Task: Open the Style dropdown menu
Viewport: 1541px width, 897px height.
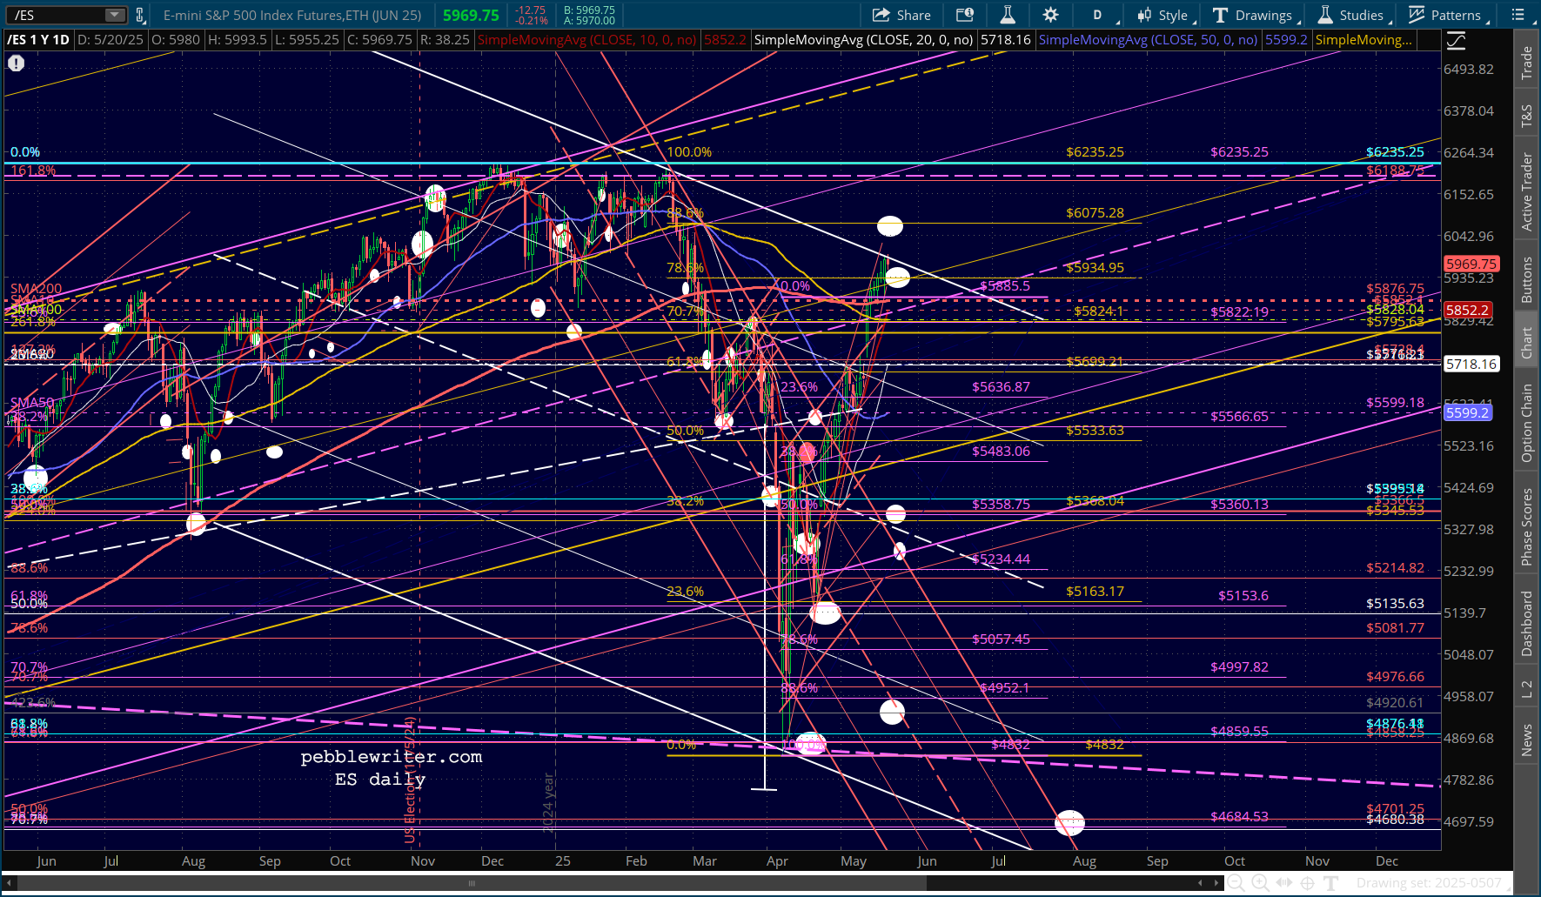Action: (1165, 15)
